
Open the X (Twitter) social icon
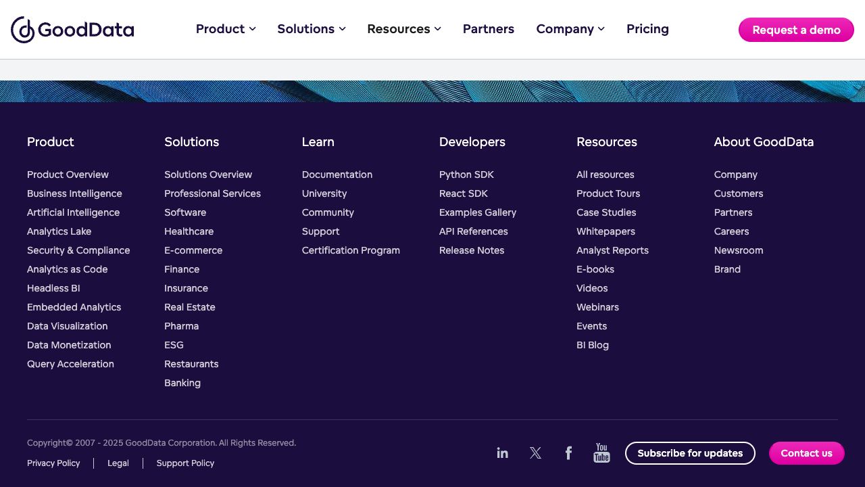click(x=536, y=453)
